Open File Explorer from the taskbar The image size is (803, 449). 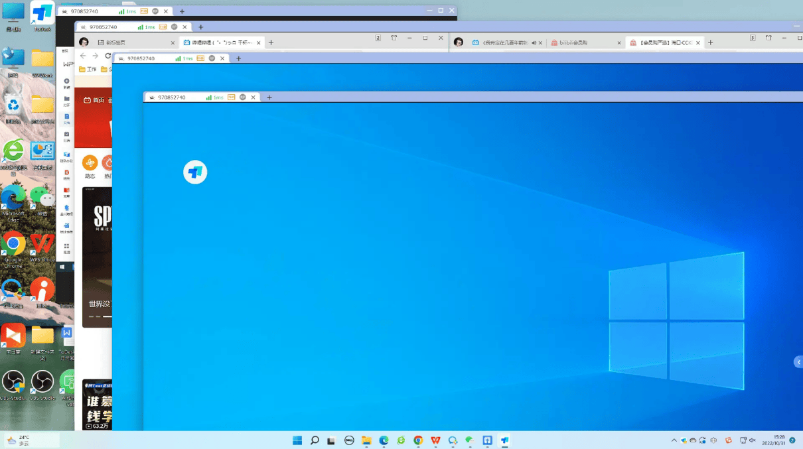click(x=366, y=440)
